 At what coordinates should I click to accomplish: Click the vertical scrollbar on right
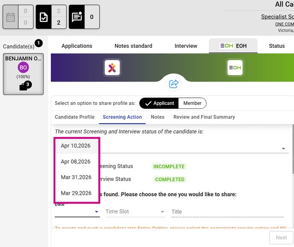tap(292, 149)
